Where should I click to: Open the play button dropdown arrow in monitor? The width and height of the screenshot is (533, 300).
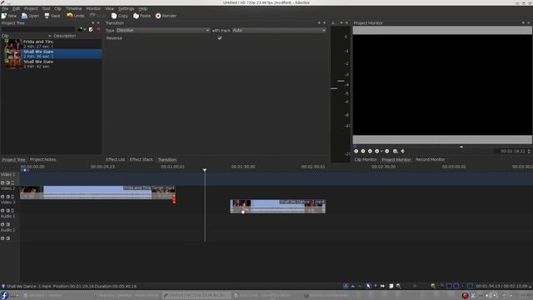(x=381, y=151)
